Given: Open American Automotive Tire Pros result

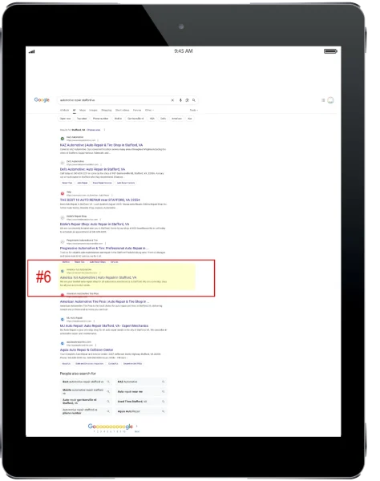Looking at the screenshot, I should click(x=104, y=302).
